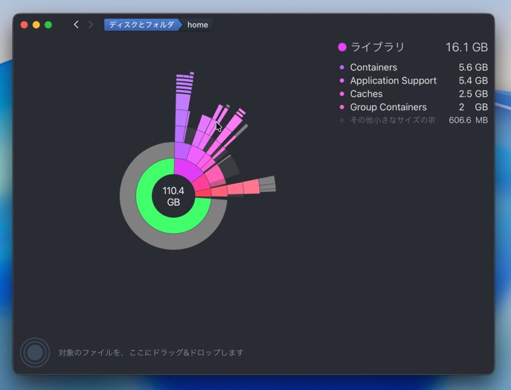Click the circular drop target icon

pyautogui.click(x=35, y=353)
